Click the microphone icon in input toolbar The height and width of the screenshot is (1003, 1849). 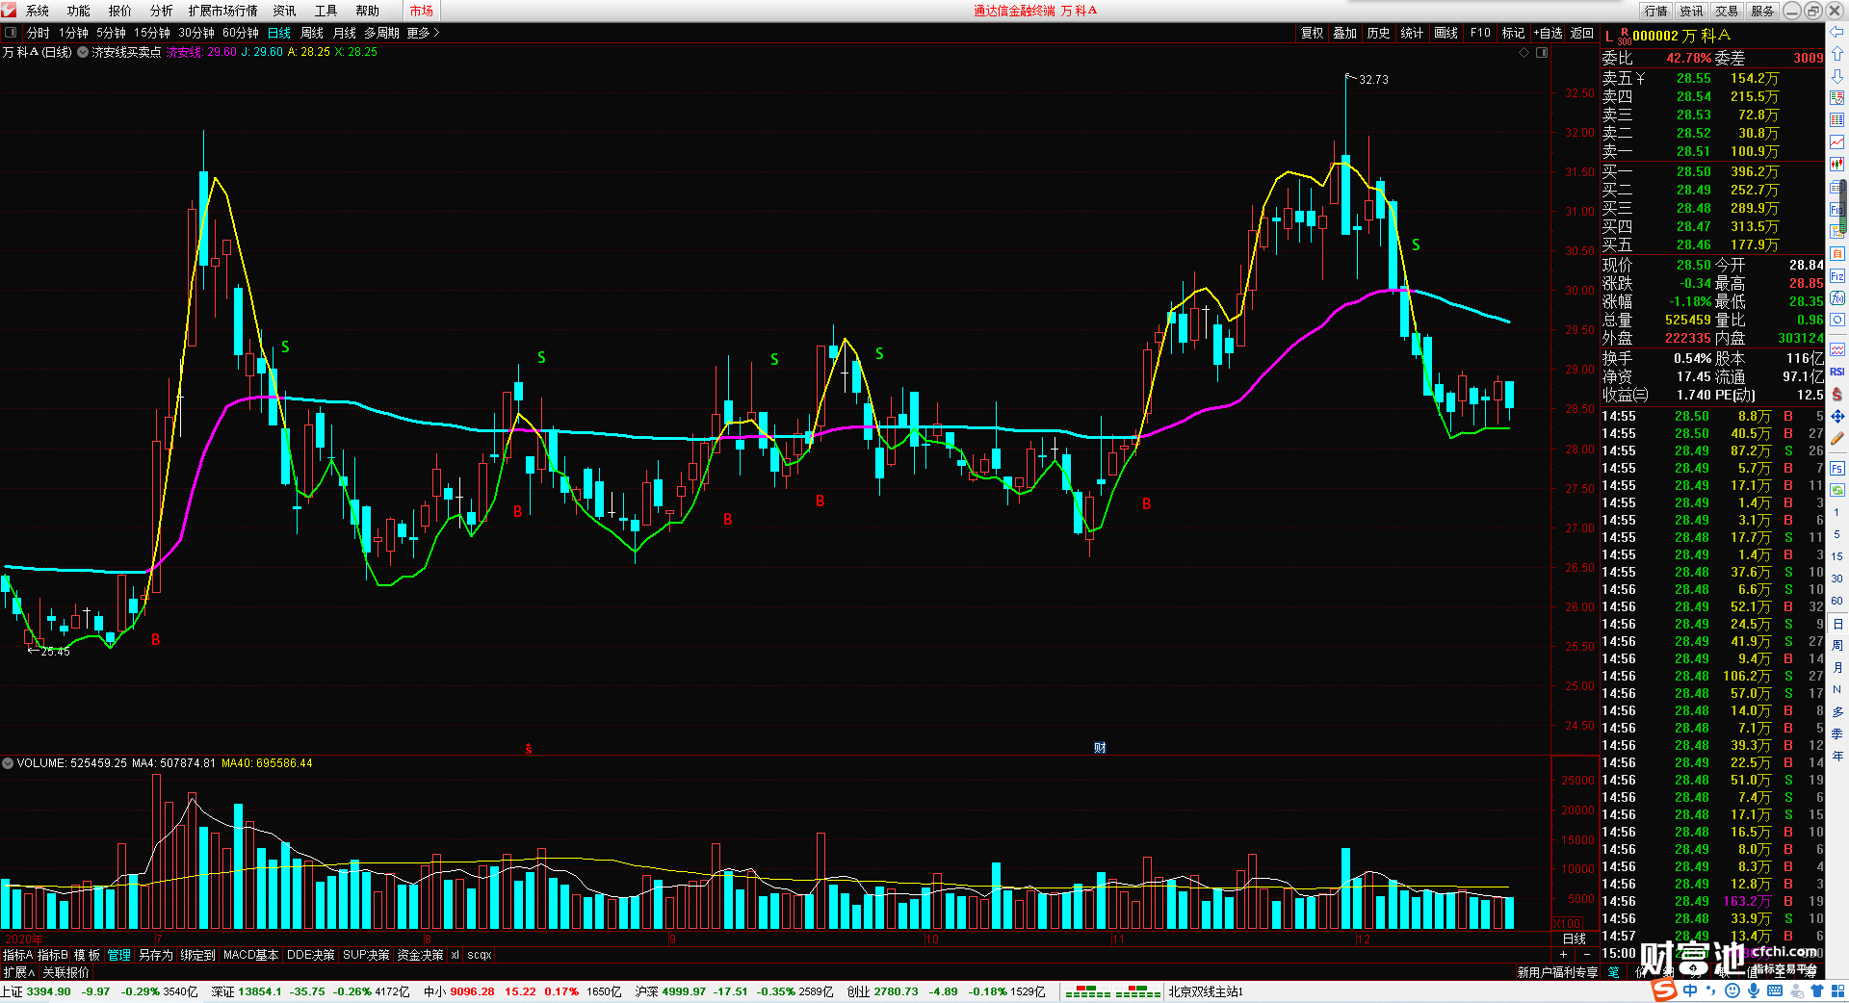[1753, 990]
